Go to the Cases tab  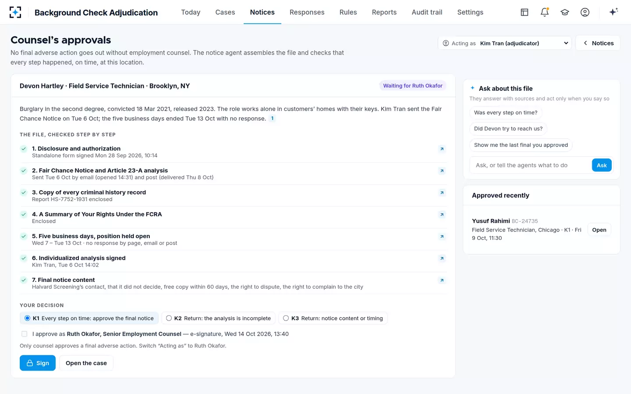tap(225, 12)
